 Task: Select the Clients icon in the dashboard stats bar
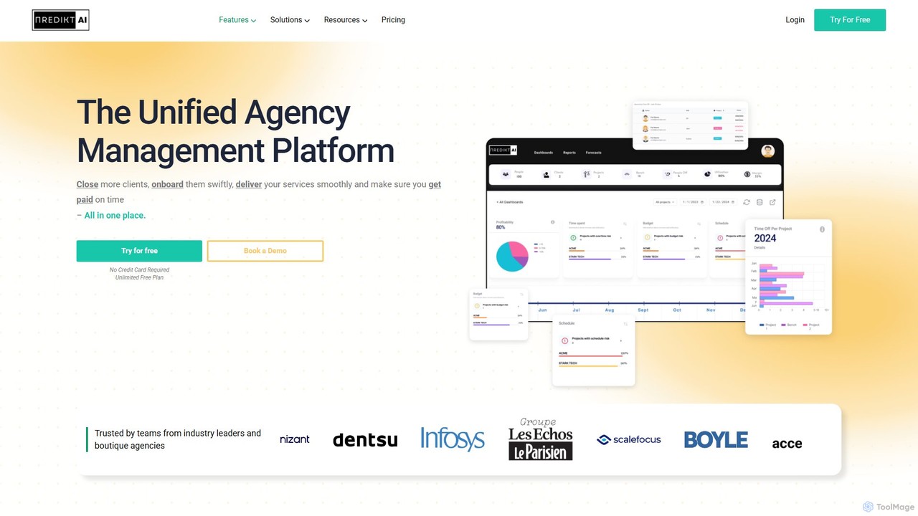[546, 173]
